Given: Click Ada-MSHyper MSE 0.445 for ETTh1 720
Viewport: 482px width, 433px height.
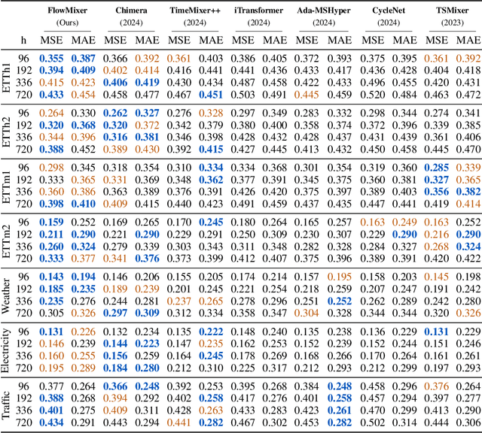Looking at the screenshot, I should [307, 95].
